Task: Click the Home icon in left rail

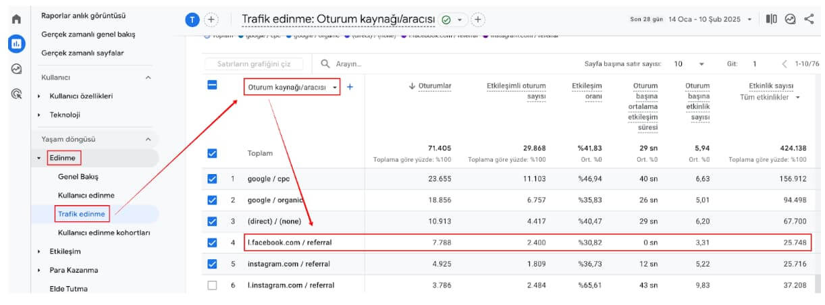Action: click(16, 20)
